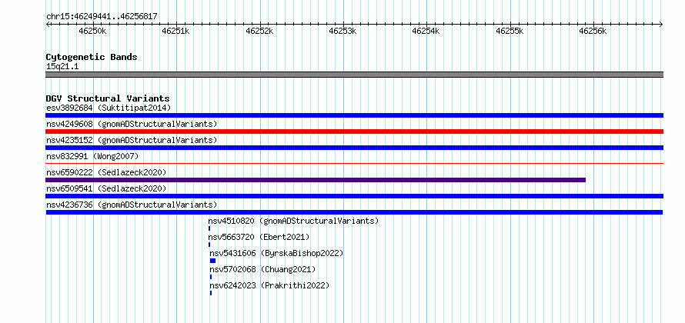Click the 46250k ruler position
This screenshot has height=323, width=685.
point(92,31)
